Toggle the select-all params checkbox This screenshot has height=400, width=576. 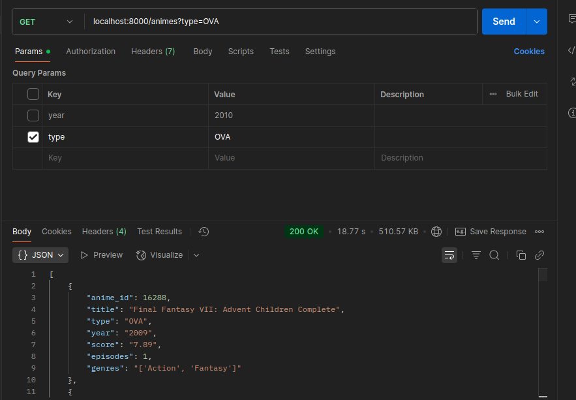(33, 94)
